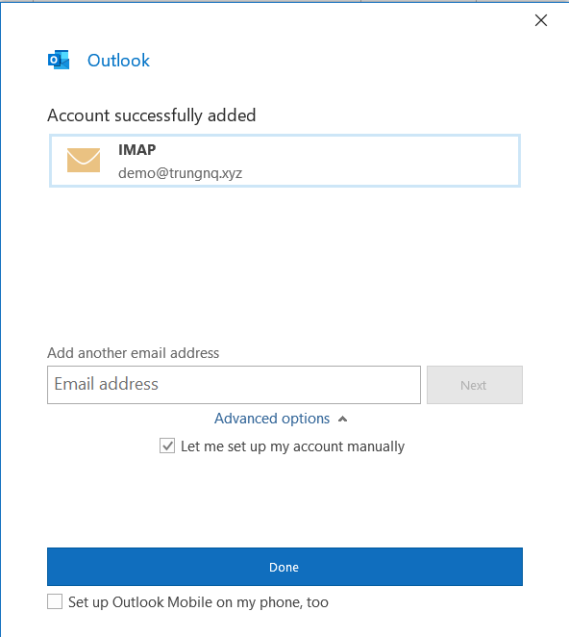Screen dimensions: 569x637
Task: Uncheck Let me set up my account manually
Action: coord(167,446)
